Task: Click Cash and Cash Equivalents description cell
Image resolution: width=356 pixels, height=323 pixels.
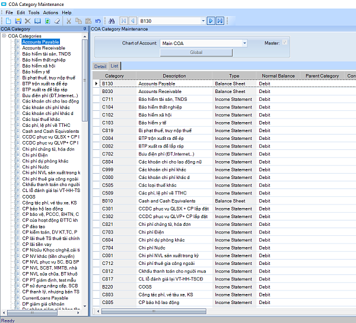Action: tap(174, 201)
